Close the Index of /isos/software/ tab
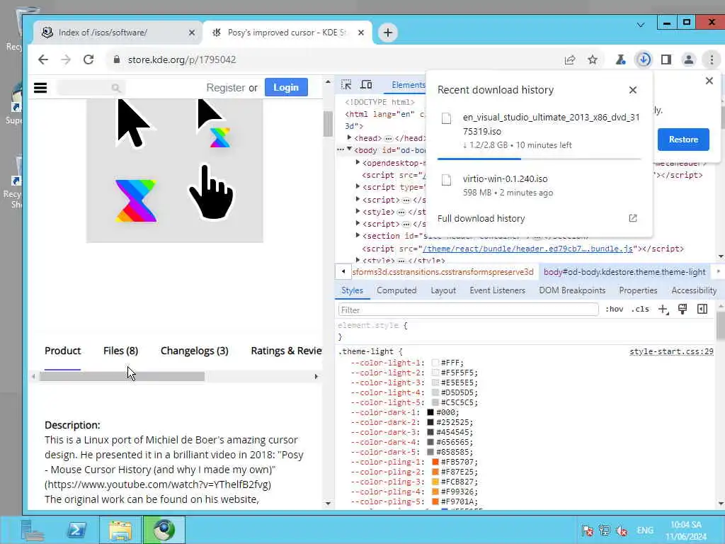The image size is (725, 544). coord(192,33)
